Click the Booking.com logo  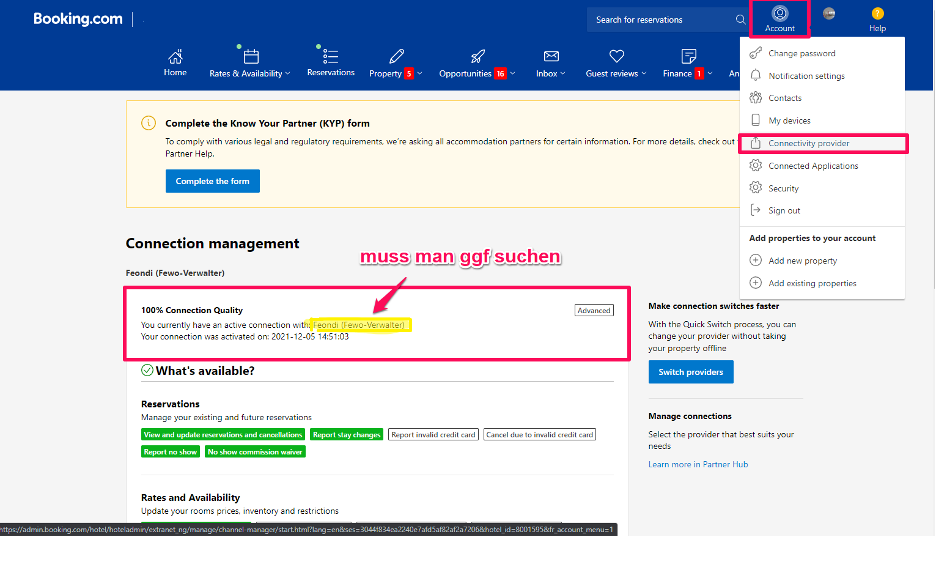(78, 19)
